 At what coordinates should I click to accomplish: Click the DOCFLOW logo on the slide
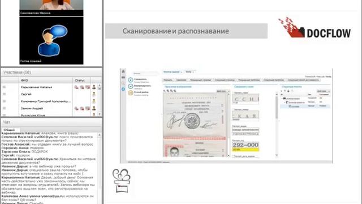coord(314,28)
